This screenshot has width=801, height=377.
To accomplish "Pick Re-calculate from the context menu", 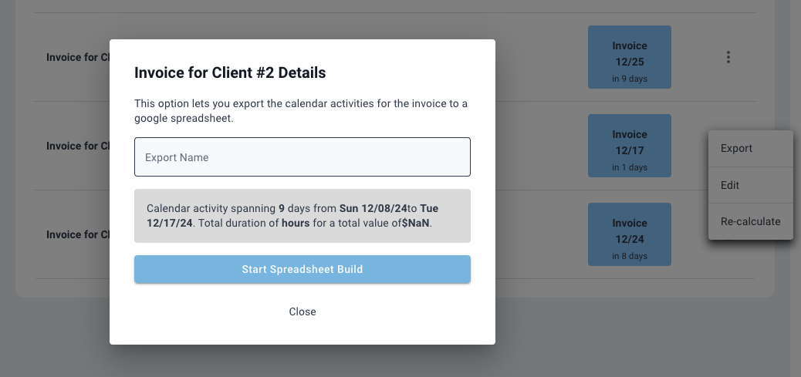I will click(x=750, y=221).
